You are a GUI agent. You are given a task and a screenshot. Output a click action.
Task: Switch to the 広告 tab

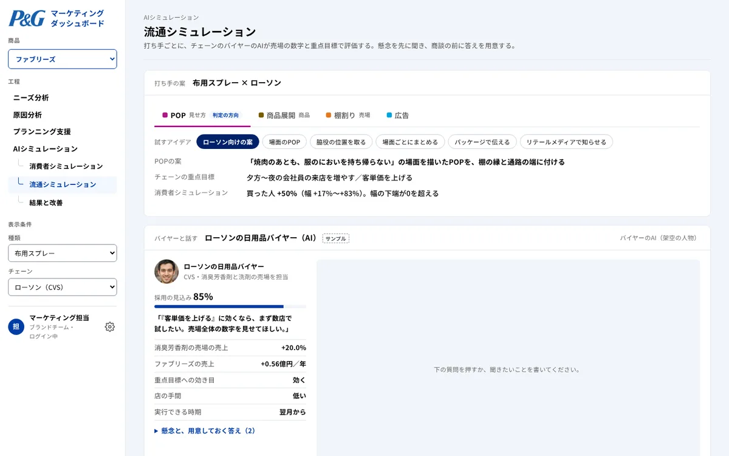pyautogui.click(x=397, y=115)
